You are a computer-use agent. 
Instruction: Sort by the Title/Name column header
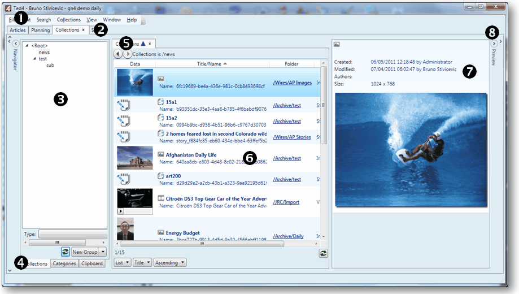click(x=212, y=64)
